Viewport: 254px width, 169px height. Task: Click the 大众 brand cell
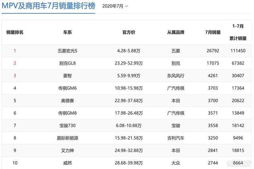click(176, 163)
